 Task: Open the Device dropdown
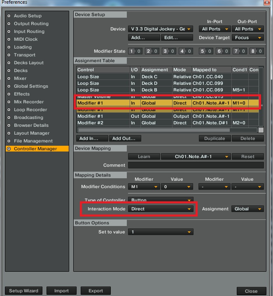tap(161, 29)
